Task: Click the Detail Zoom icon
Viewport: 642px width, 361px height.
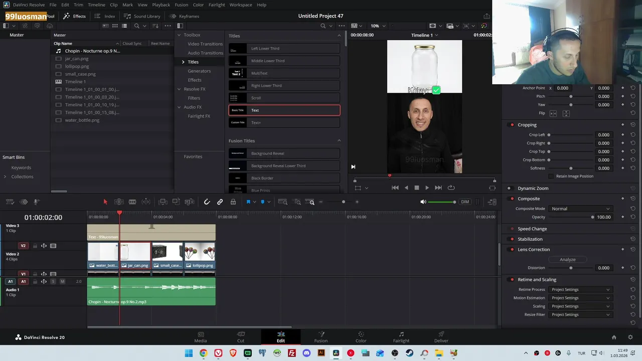Action: click(297, 202)
